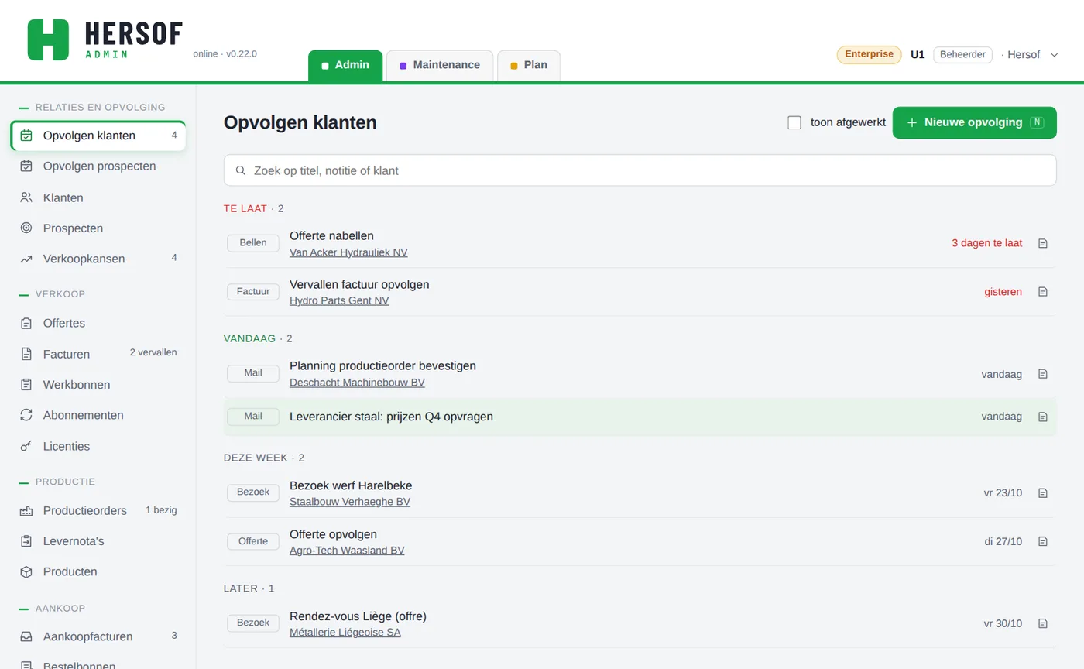Open note icon for Offerte nabellen row
This screenshot has height=669, width=1084.
(1042, 243)
